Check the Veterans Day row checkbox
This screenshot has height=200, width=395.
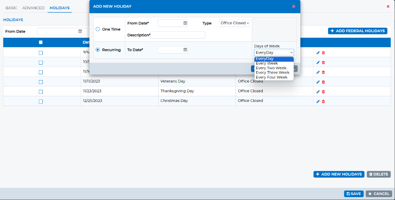(x=41, y=82)
